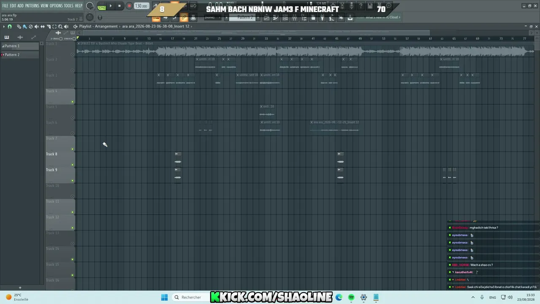Open Microsoft Edge from the taskbar
540x304 pixels.
[x=339, y=297]
